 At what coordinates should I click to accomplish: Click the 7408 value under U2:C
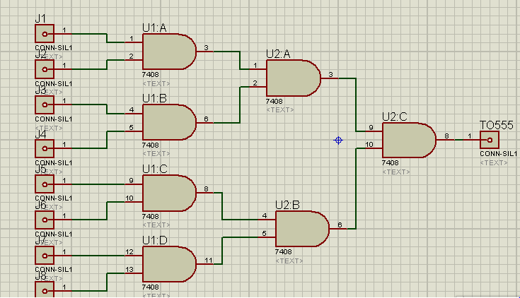pos(390,163)
